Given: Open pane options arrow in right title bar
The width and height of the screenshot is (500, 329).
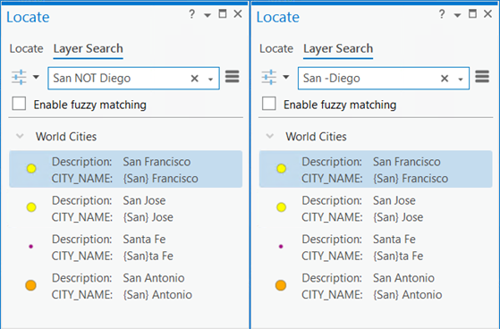Looking at the screenshot, I should coord(458,15).
